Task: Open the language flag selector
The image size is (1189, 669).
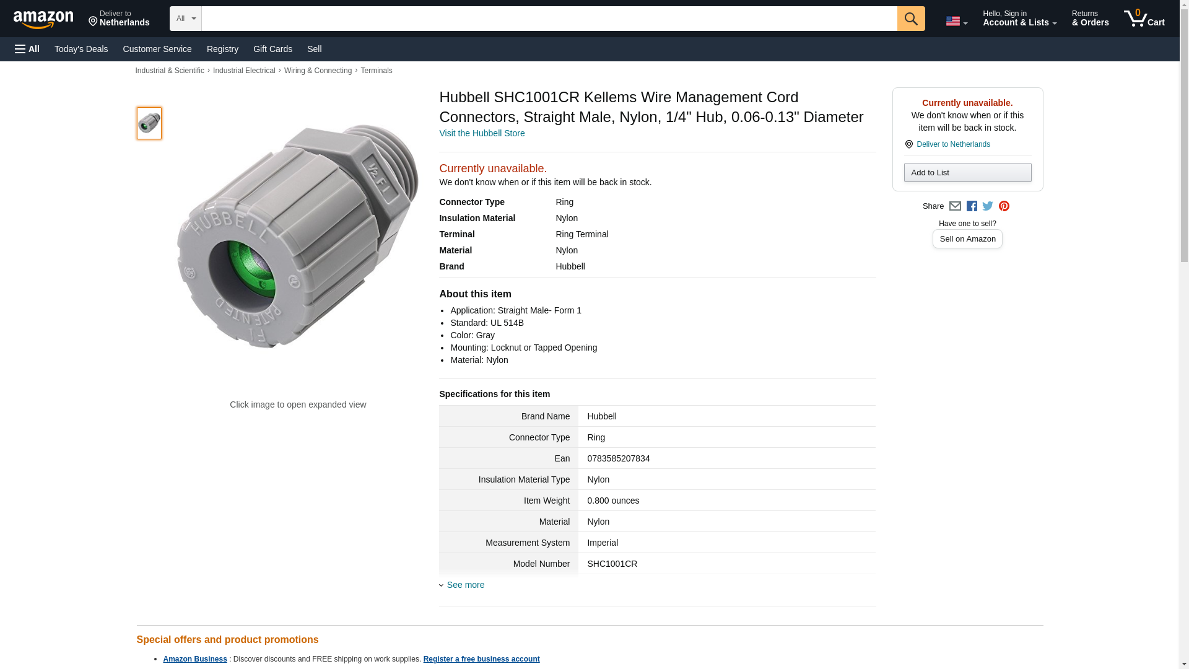Action: tap(956, 21)
